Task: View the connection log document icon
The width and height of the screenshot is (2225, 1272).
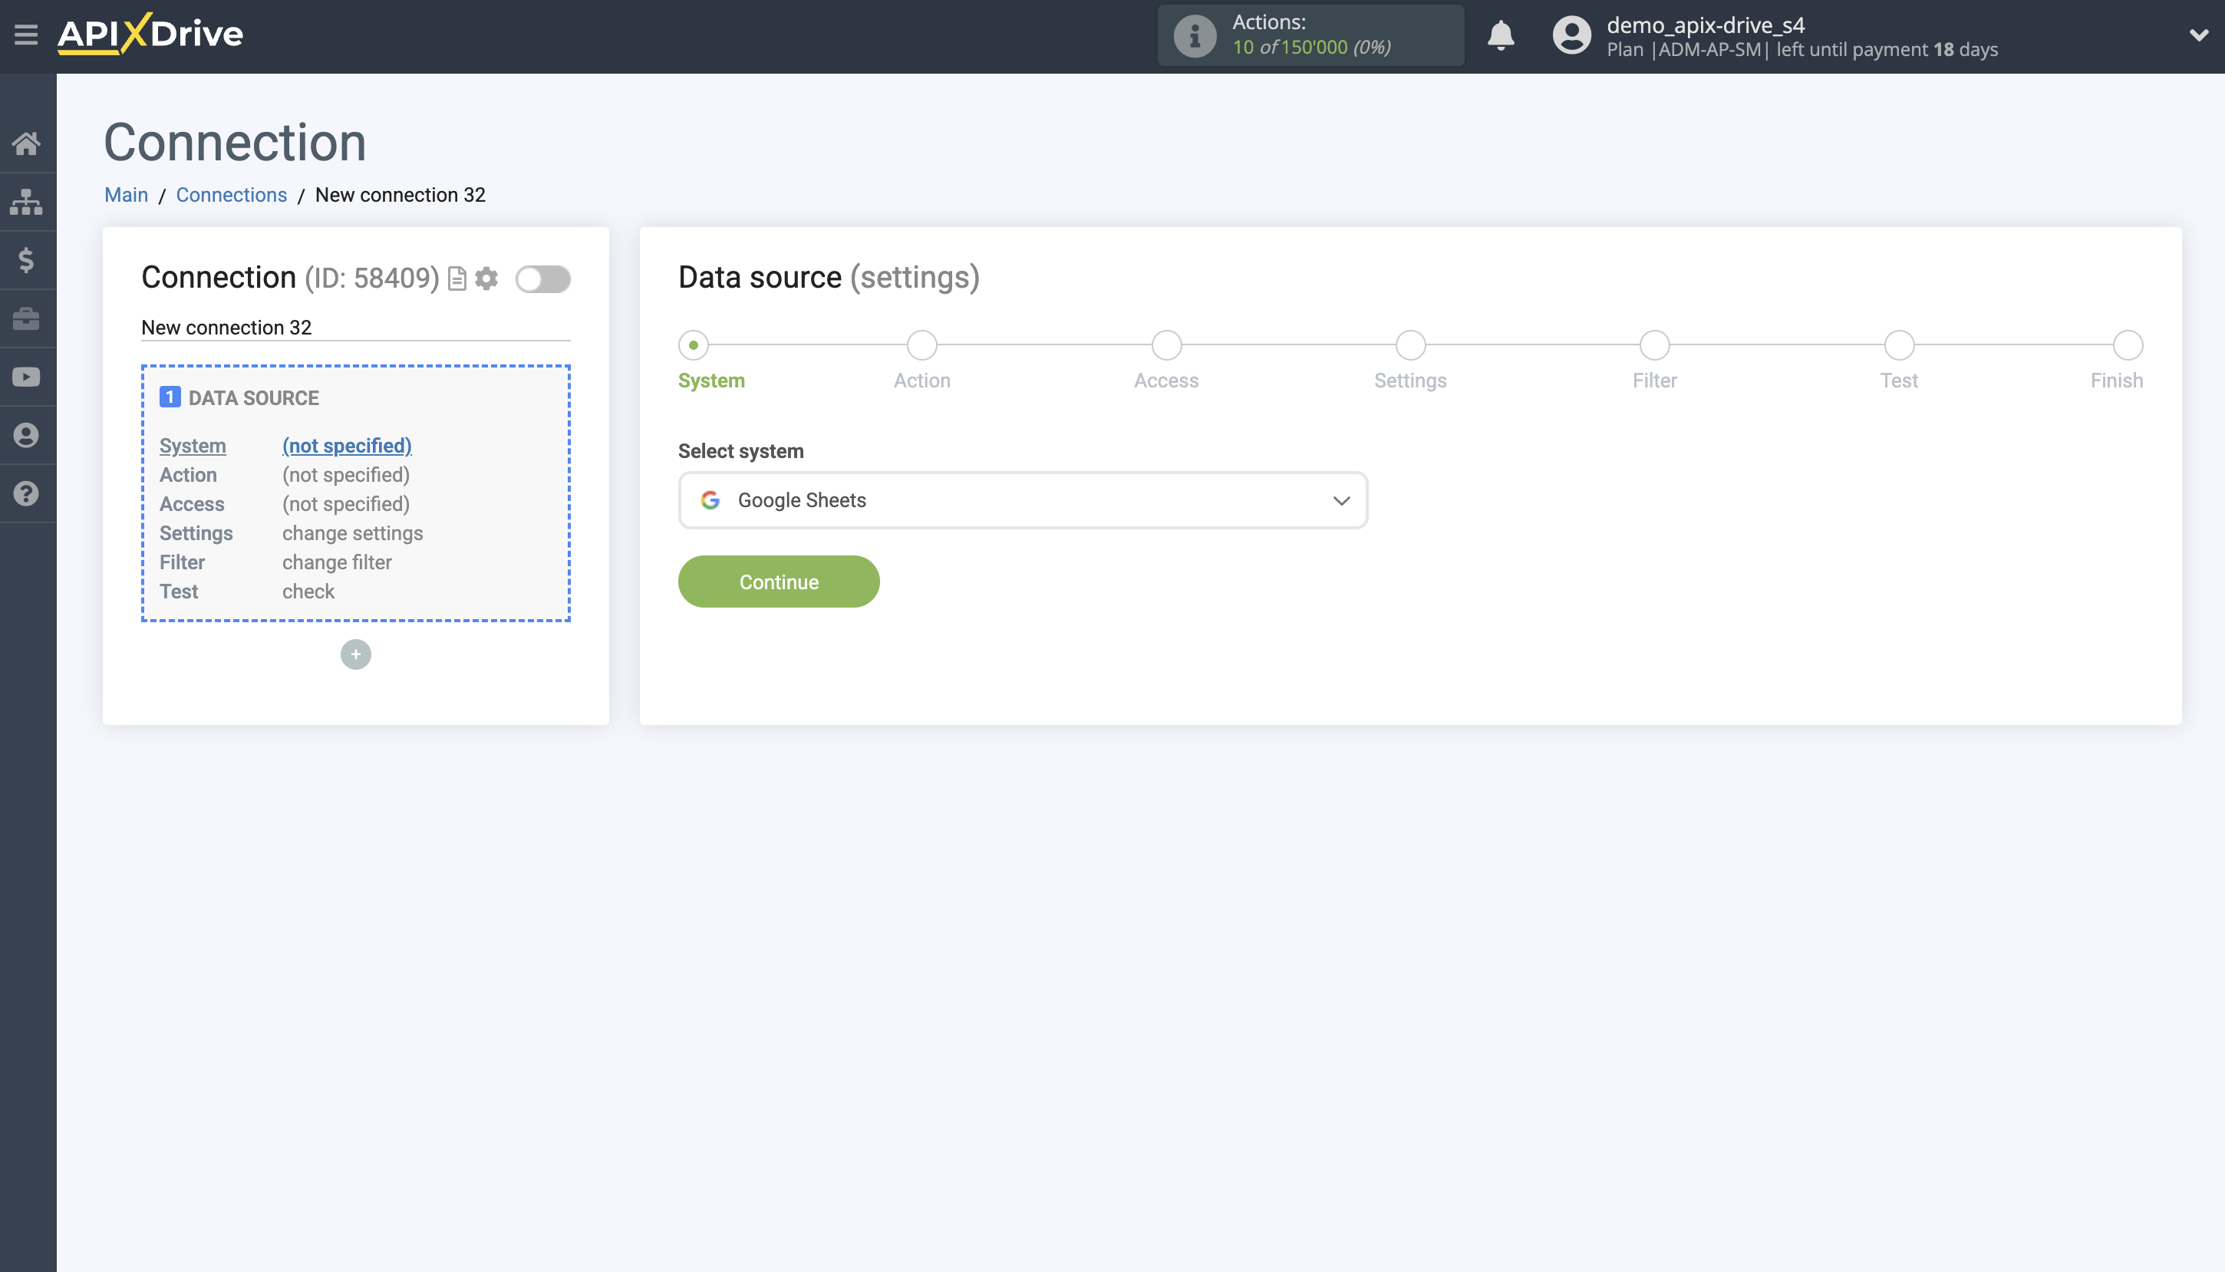Action: (455, 278)
